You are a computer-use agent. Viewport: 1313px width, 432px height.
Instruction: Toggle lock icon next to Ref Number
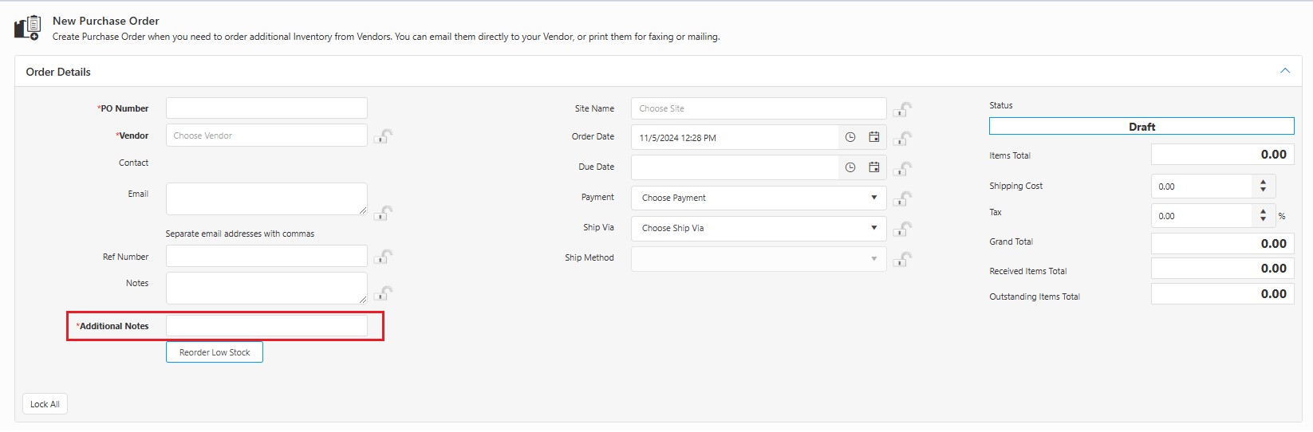[384, 257]
